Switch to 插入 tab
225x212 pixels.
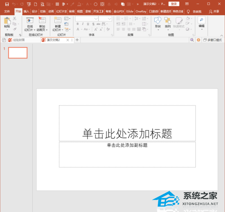[26, 11]
